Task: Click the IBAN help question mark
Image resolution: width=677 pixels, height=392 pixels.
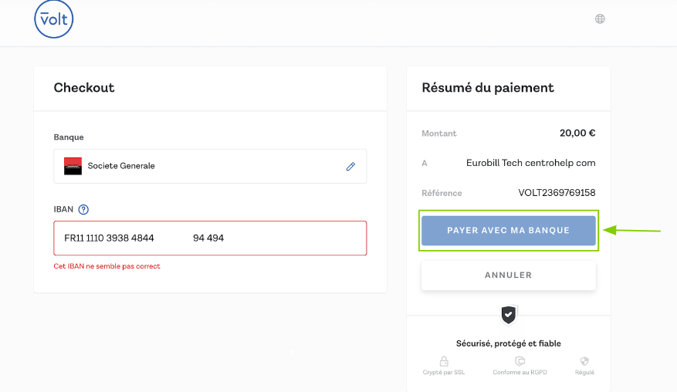Action: click(x=83, y=209)
